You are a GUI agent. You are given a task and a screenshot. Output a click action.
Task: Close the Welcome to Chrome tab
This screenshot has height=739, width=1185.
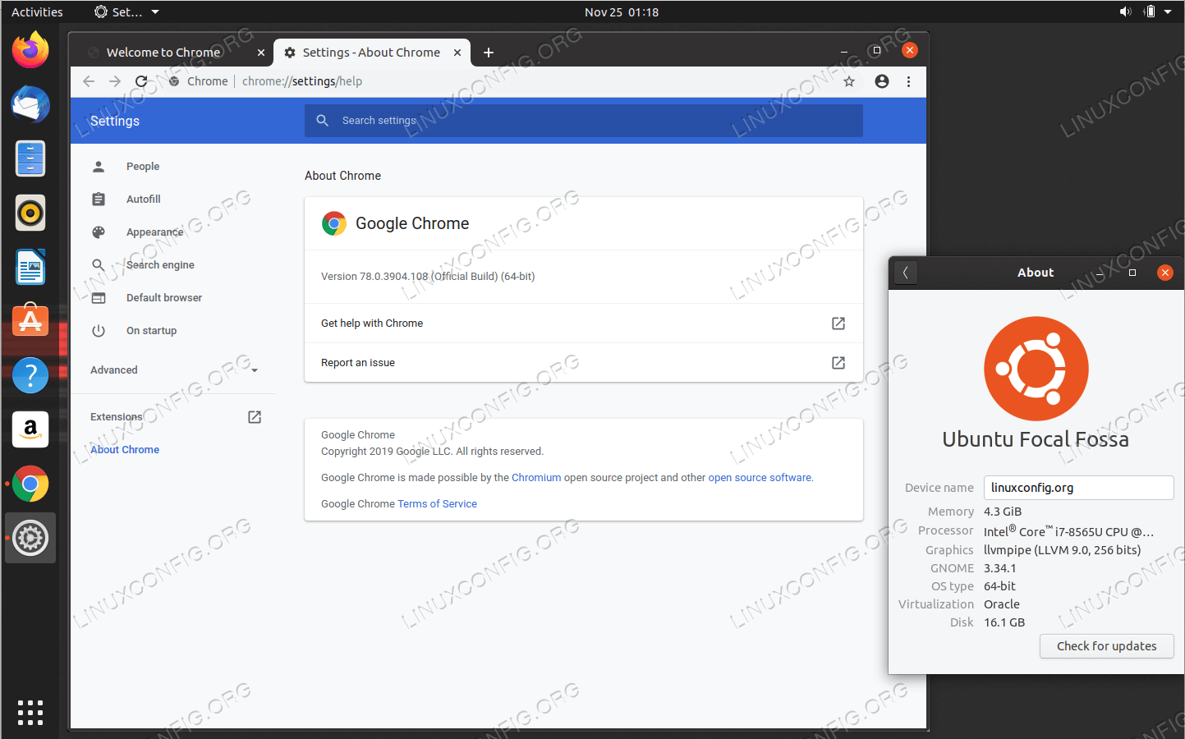coord(261,53)
